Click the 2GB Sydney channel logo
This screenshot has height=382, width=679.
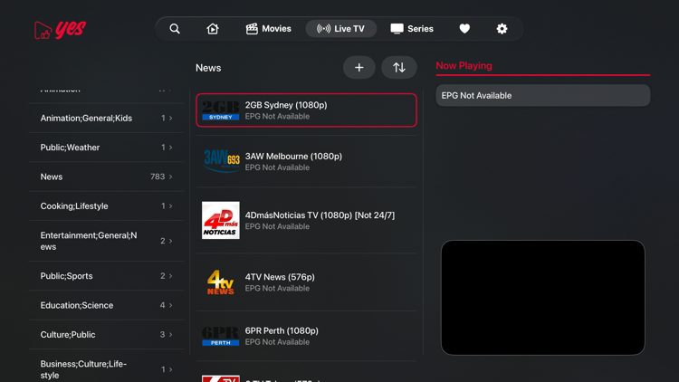click(x=220, y=110)
